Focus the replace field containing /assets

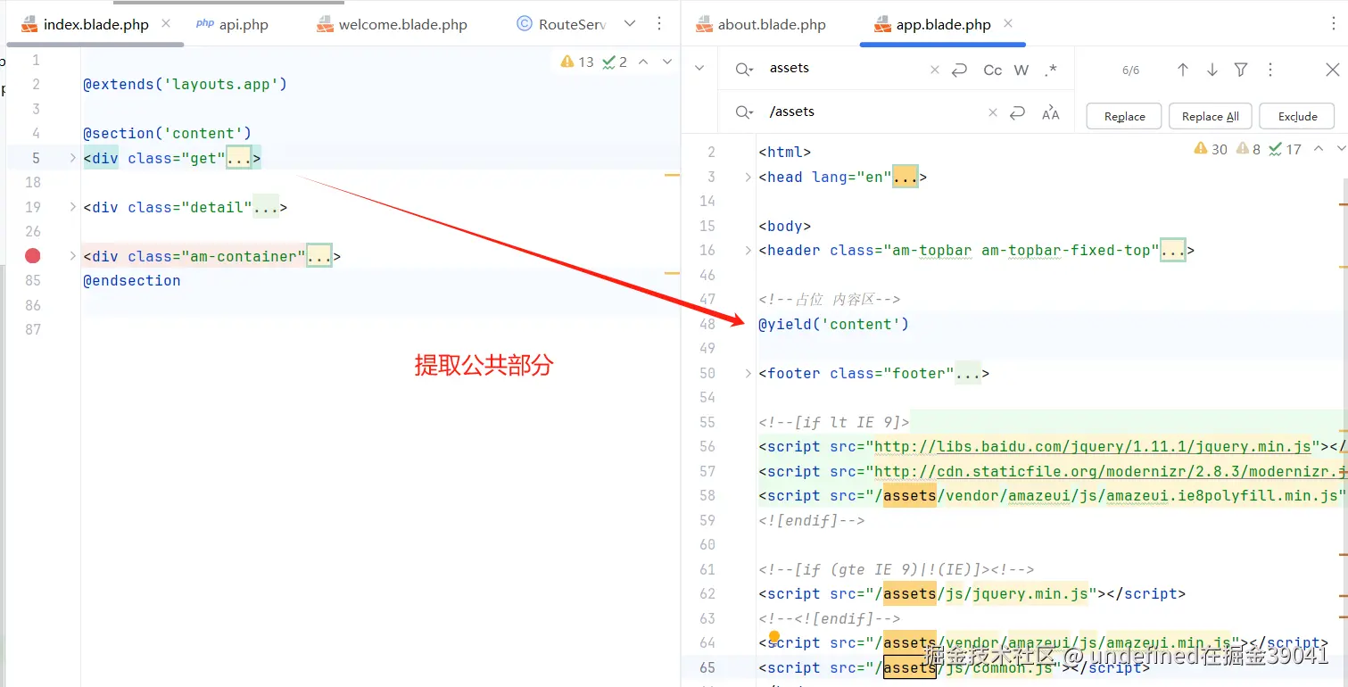pyautogui.click(x=872, y=112)
